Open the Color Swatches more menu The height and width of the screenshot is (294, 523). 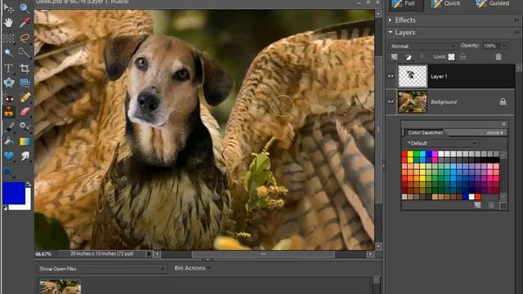495,132
